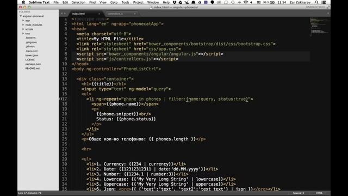Click the phones.length paragraph line
The image size is (348, 196).
pos(144,139)
